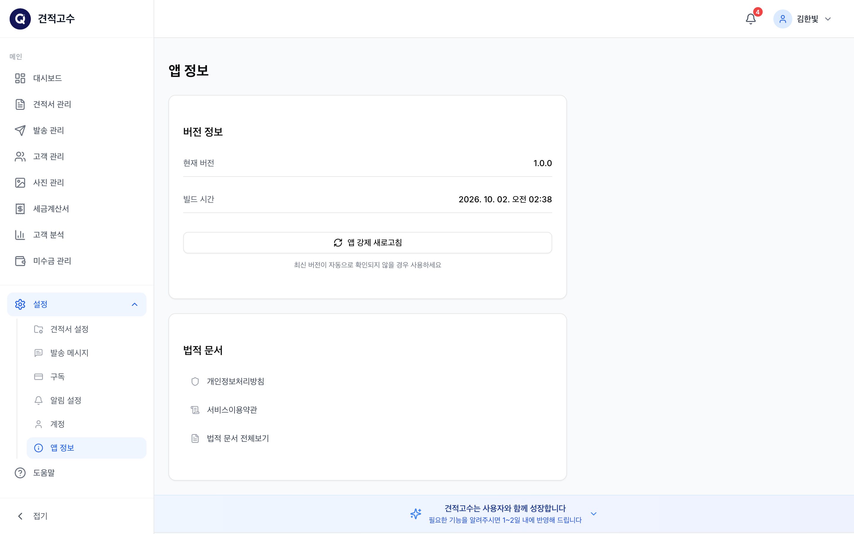Click the 견적고수 brand name
The height and width of the screenshot is (534, 854).
56,19
